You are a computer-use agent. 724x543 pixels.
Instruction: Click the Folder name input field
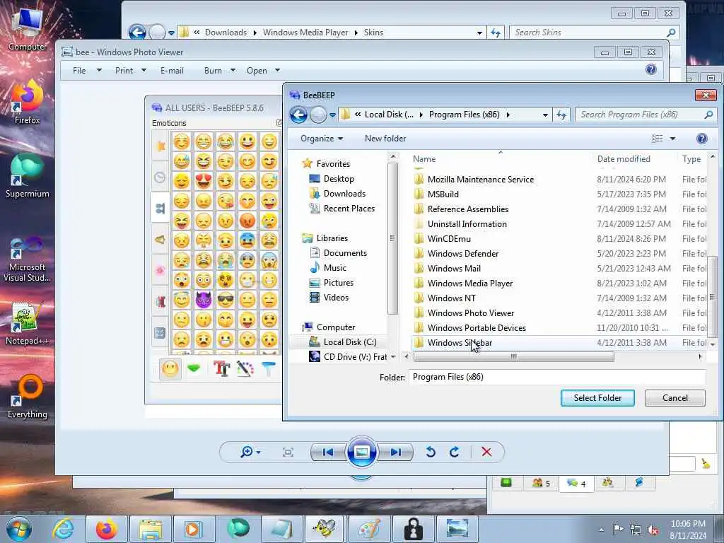point(557,377)
